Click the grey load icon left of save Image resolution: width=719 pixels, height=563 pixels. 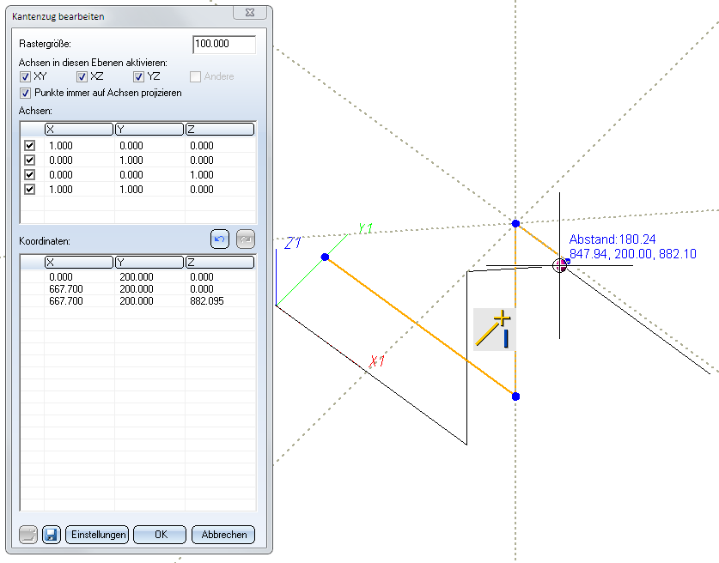(28, 535)
